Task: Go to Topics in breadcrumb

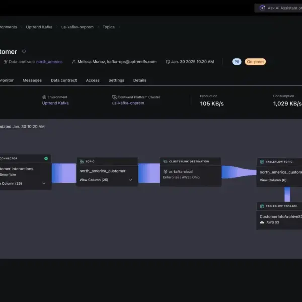Action: [109, 27]
